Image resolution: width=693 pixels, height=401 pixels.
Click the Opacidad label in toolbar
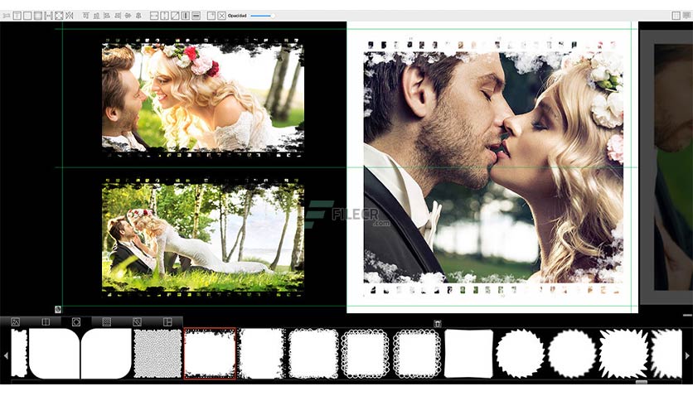click(x=237, y=16)
